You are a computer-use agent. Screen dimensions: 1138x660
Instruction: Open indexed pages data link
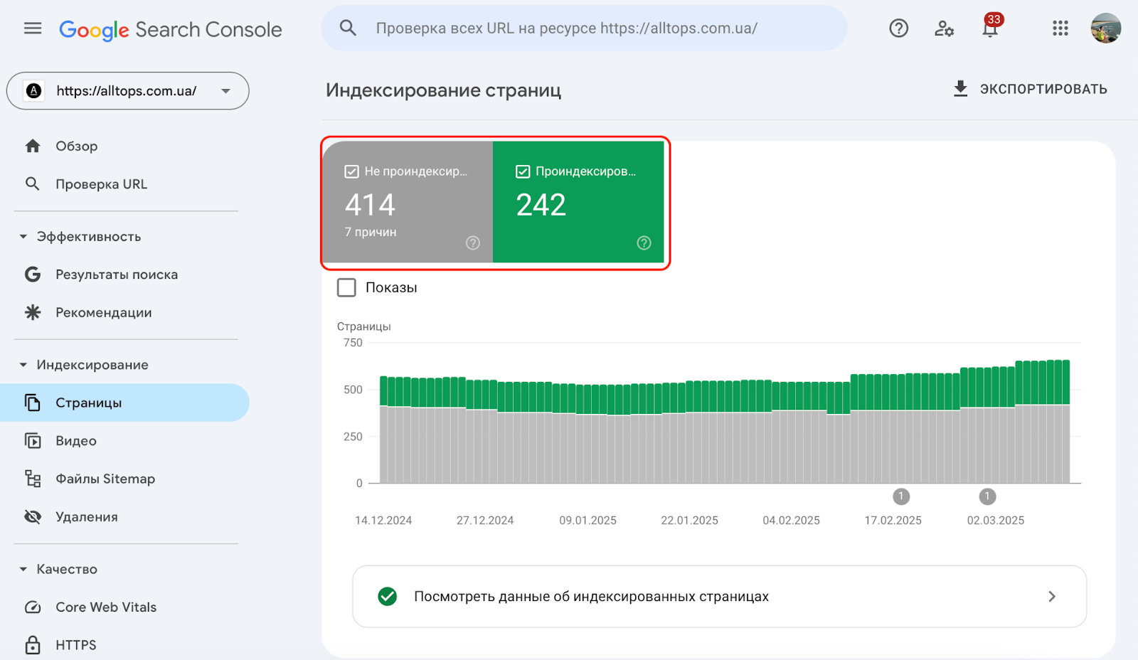coord(719,596)
